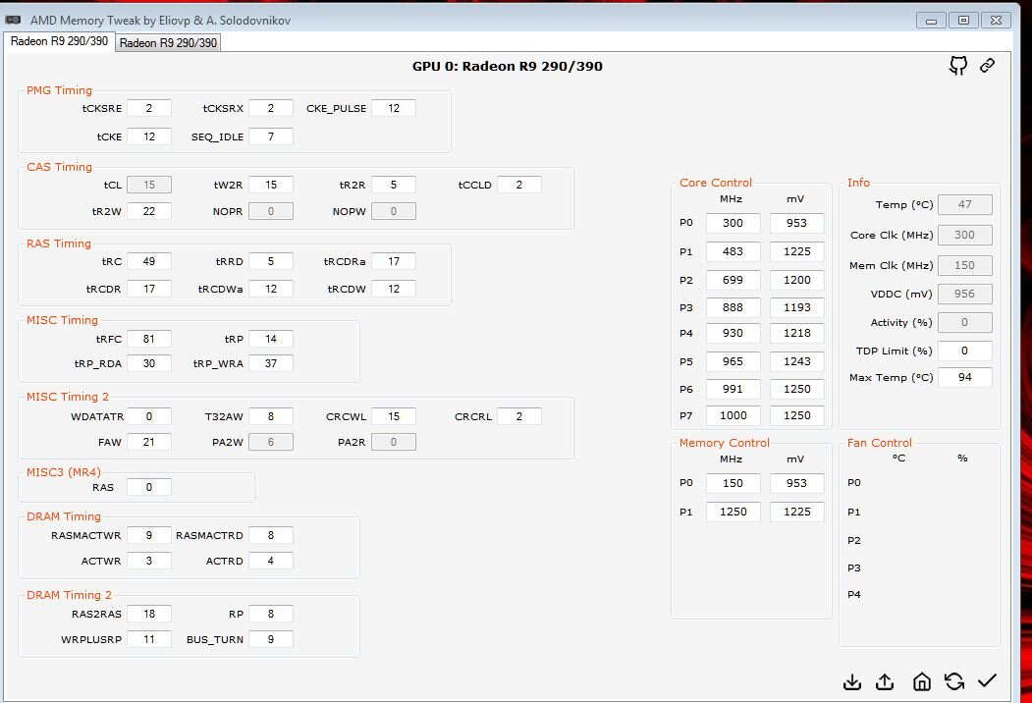
Task: Click the tRCDW input field
Action: coord(394,289)
